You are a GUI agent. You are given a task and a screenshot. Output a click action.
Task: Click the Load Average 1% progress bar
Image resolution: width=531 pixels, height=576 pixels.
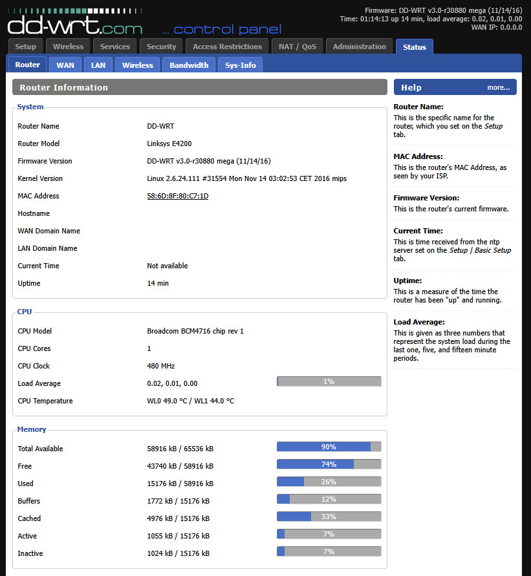[x=329, y=381]
